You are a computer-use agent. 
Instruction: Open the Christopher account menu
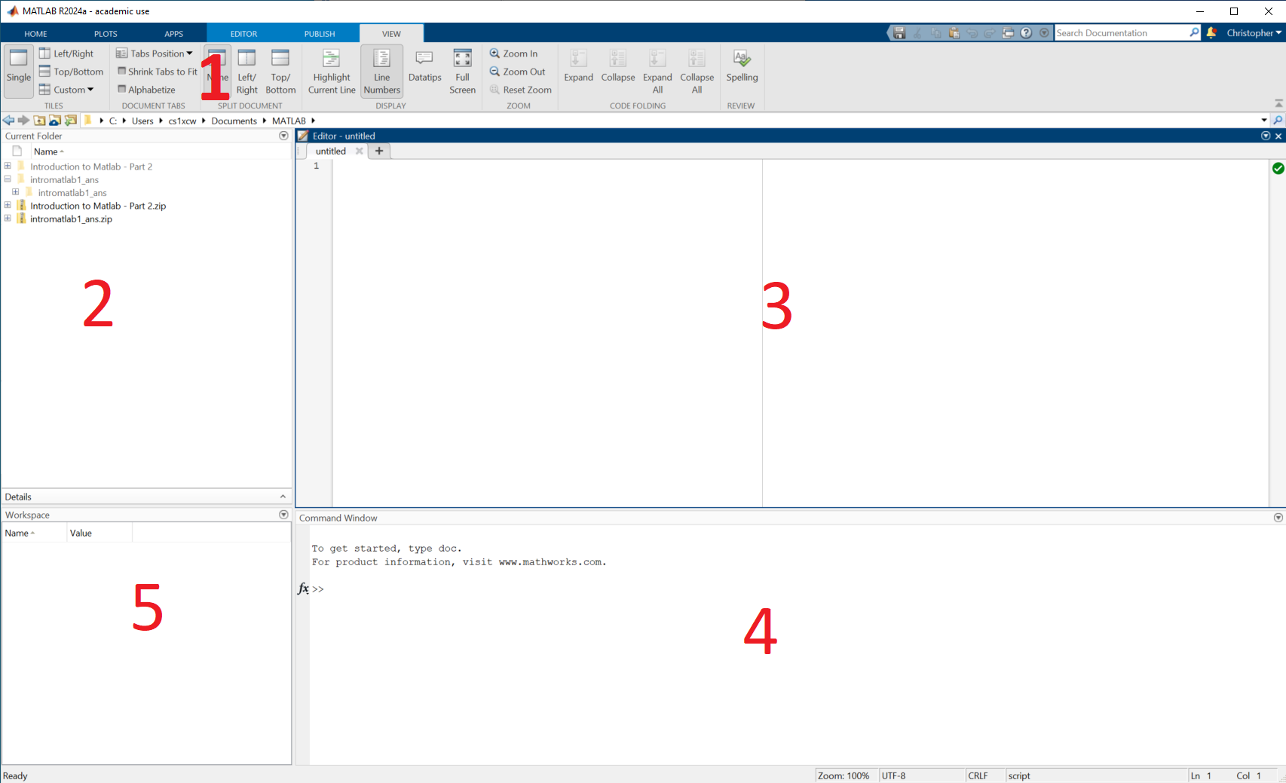click(1251, 32)
